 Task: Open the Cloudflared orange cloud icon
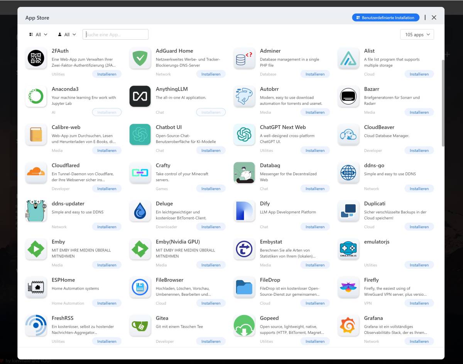(36, 173)
